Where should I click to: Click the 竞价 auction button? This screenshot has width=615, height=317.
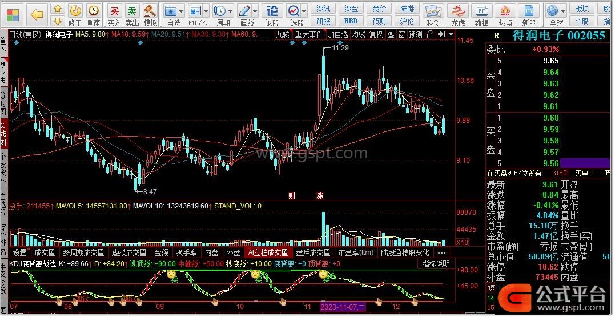coord(379,9)
